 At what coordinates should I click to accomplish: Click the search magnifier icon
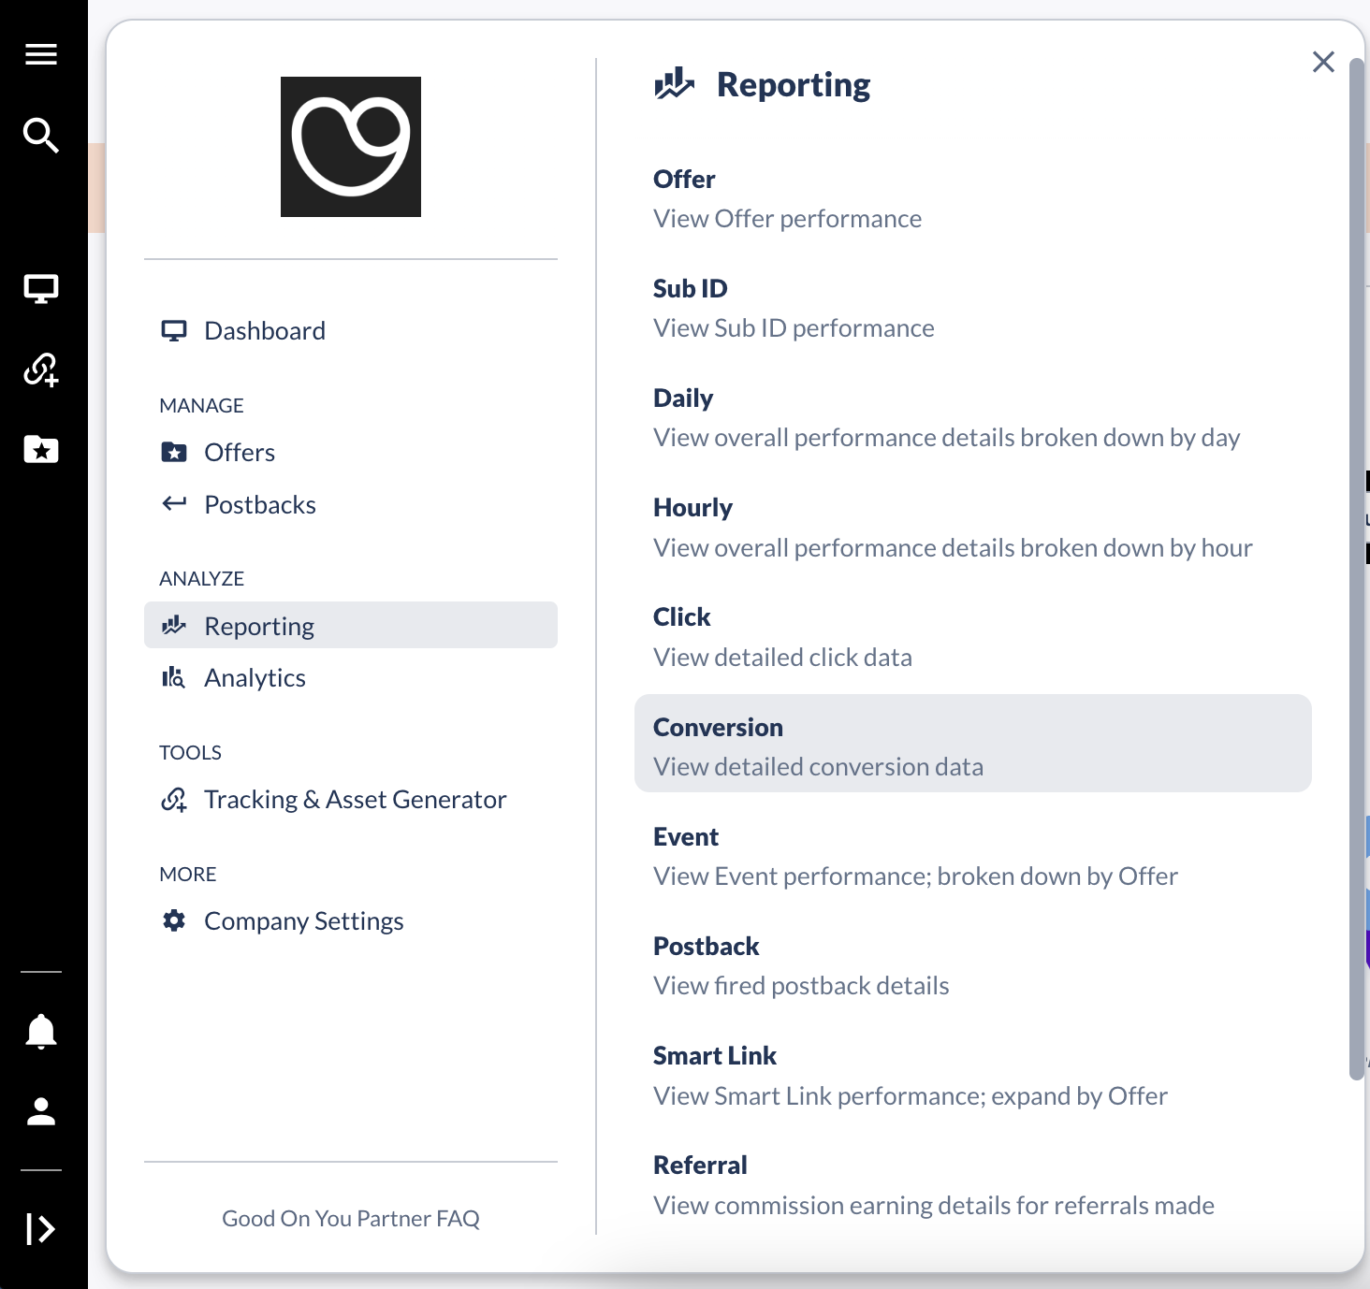pyautogui.click(x=41, y=136)
